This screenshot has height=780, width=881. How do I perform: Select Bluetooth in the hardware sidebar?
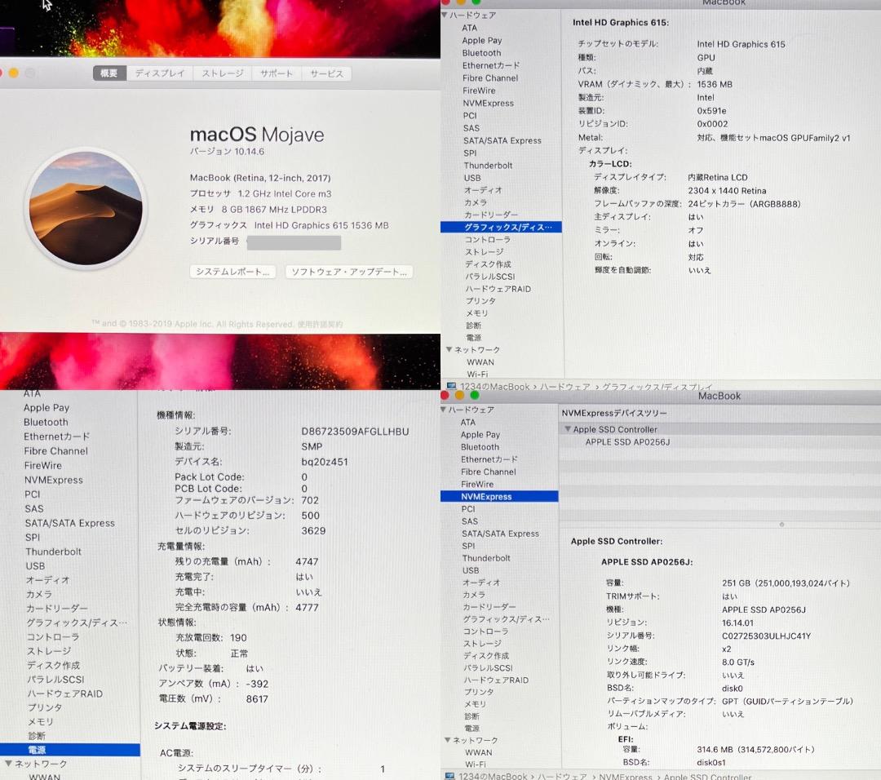(x=481, y=52)
